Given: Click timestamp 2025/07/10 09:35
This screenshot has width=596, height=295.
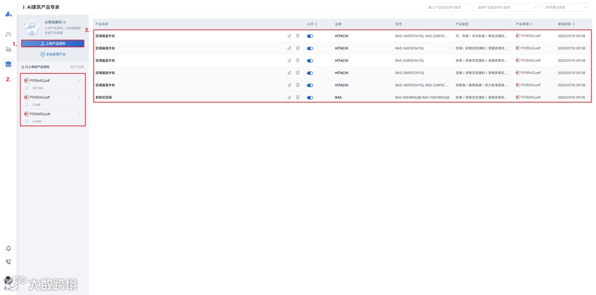Looking at the screenshot, I should (x=571, y=97).
